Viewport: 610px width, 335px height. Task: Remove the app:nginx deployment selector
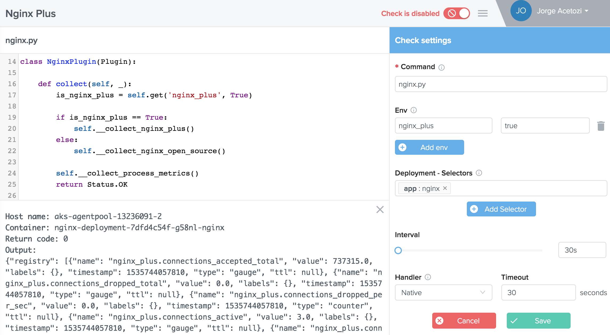[x=445, y=189]
